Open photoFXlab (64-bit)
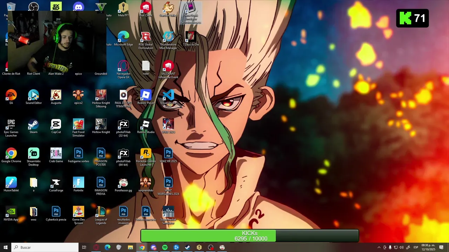The height and width of the screenshot is (252, 449). [x=123, y=157]
